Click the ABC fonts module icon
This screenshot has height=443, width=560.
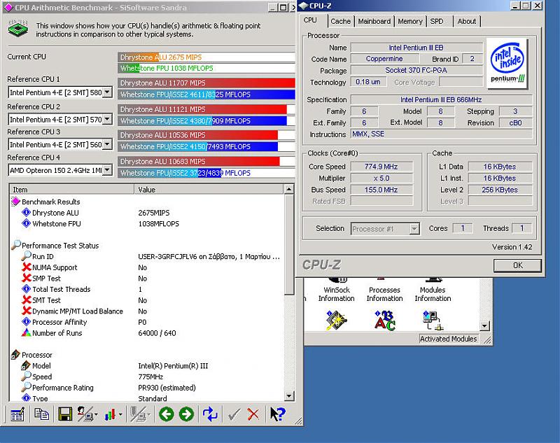coord(384,321)
